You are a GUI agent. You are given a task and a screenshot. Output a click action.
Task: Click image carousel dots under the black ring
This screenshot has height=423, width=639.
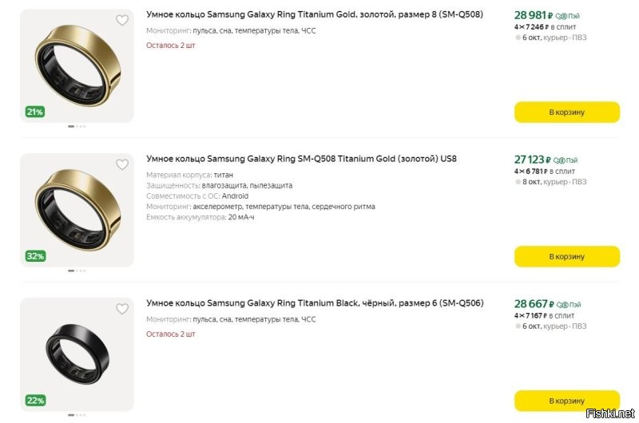[x=77, y=414]
